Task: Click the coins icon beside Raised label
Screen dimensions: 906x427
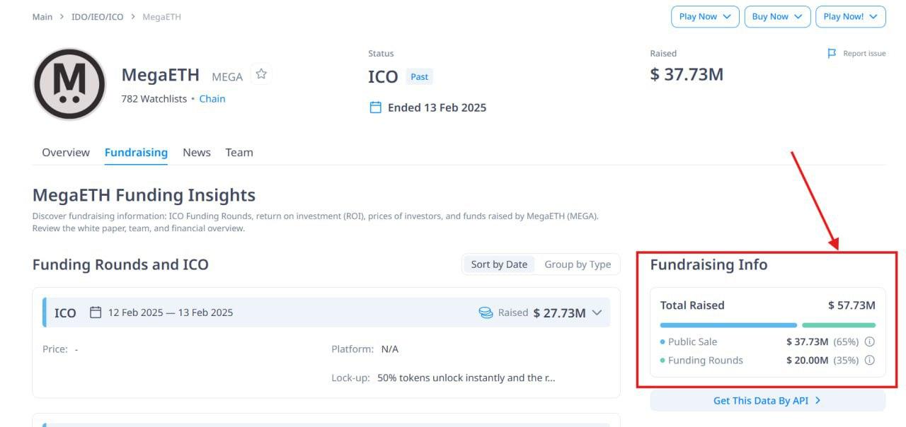Action: pos(486,312)
